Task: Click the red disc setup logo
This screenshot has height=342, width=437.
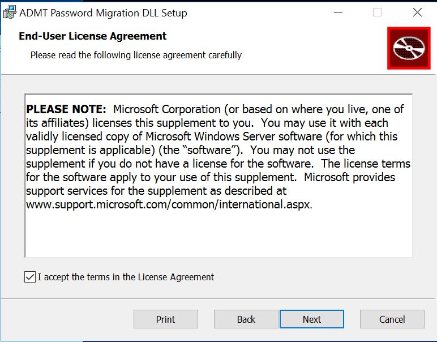Action: (x=409, y=48)
